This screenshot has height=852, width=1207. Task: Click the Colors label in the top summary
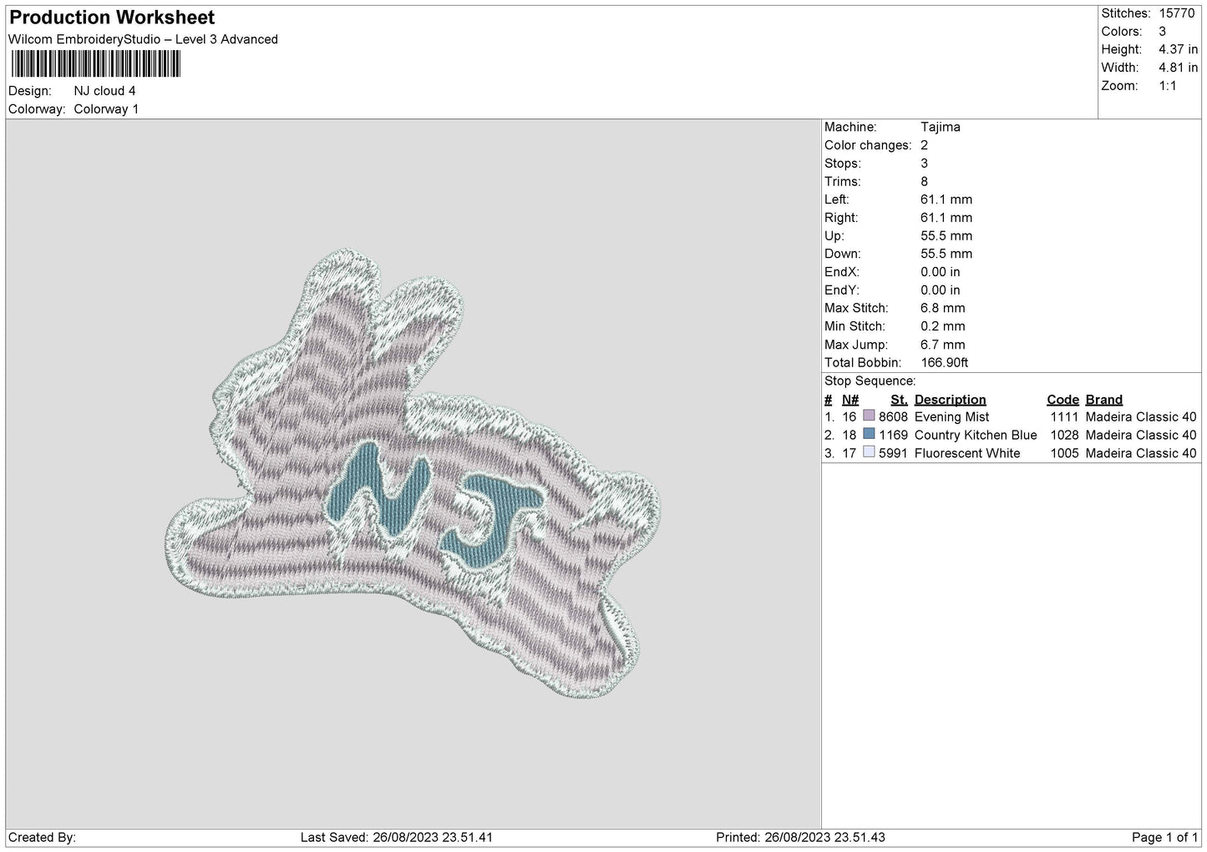coord(1121,32)
